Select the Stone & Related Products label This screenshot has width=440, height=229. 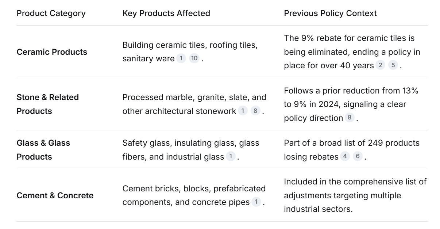[48, 104]
